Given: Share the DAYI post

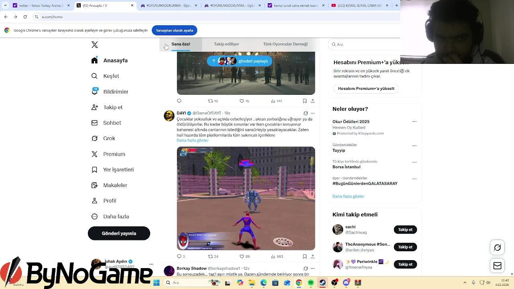Looking at the screenshot, I should click(313, 256).
